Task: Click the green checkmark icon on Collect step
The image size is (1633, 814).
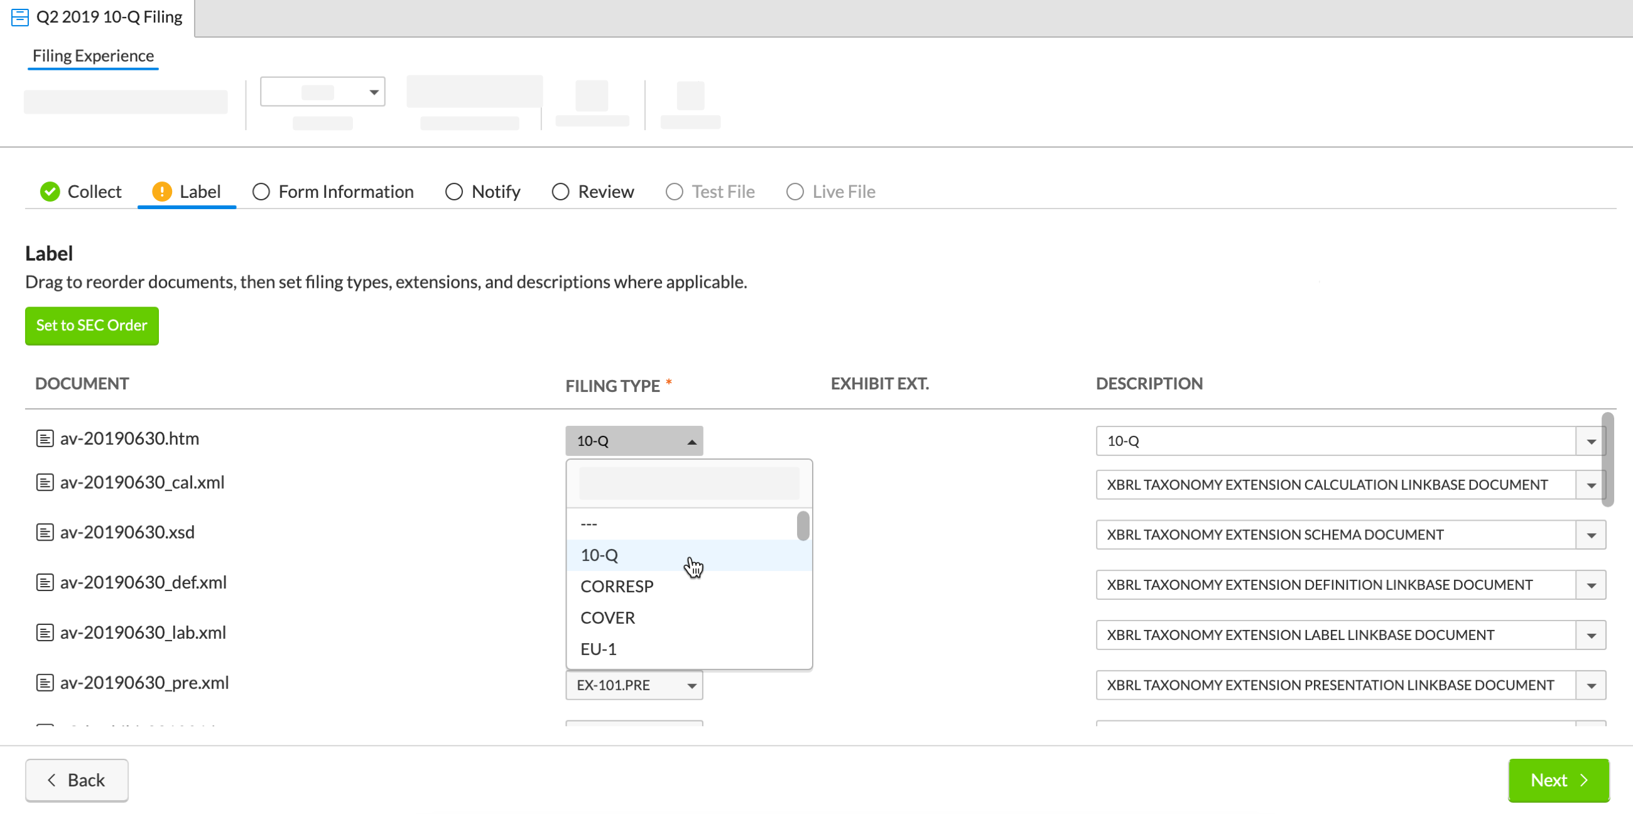Action: (50, 192)
